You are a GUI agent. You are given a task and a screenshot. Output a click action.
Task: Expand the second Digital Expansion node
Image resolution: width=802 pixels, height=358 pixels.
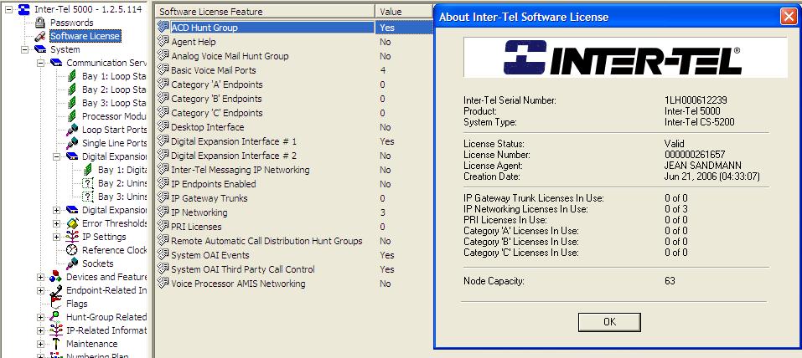click(x=56, y=210)
